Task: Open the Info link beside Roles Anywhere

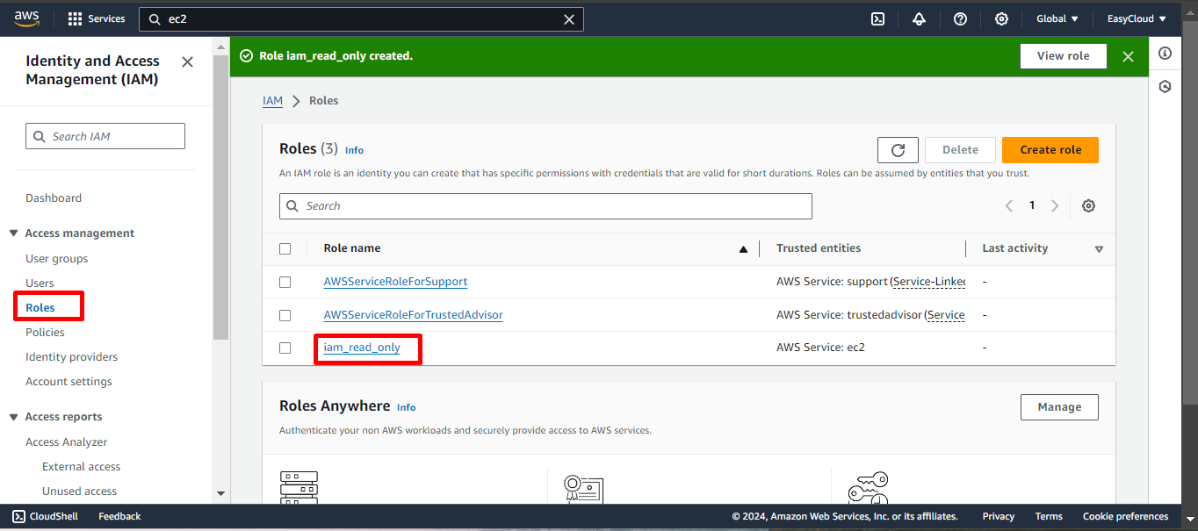Action: [x=406, y=407]
